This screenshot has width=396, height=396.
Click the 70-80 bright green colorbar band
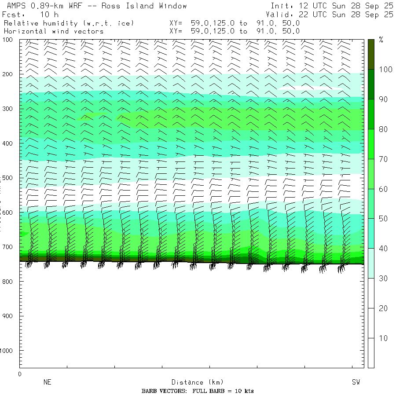371,144
